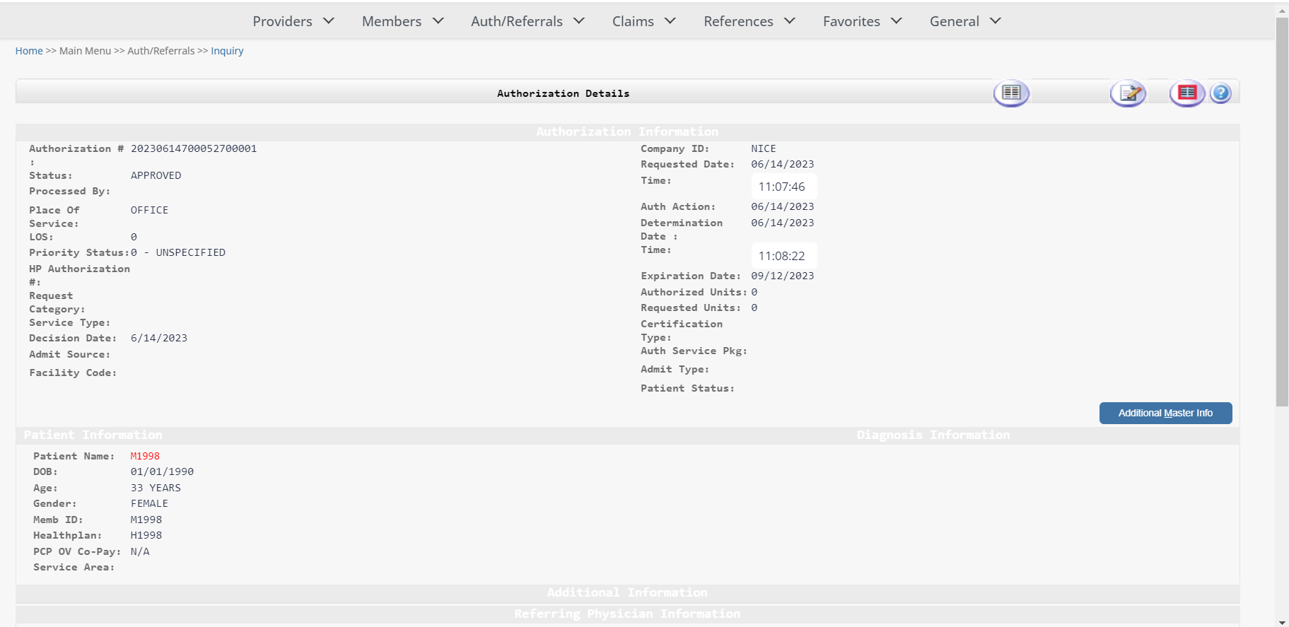Expand the Additional Information section header
Image resolution: width=1289 pixels, height=627 pixels.
627,592
